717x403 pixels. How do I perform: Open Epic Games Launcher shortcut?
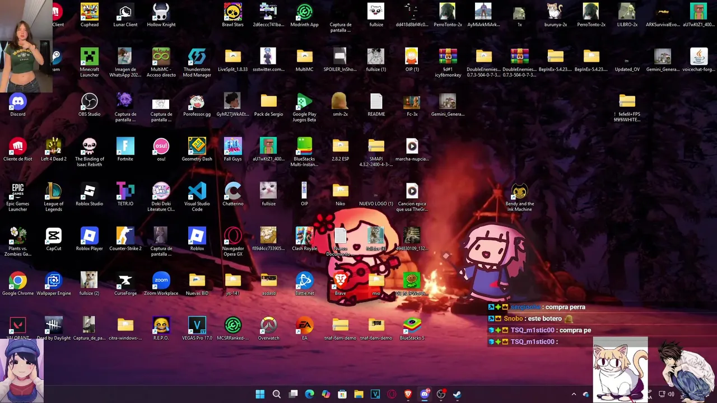[17, 197]
